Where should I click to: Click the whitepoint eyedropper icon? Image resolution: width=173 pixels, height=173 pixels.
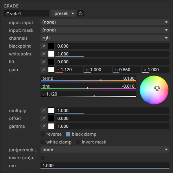(44, 54)
